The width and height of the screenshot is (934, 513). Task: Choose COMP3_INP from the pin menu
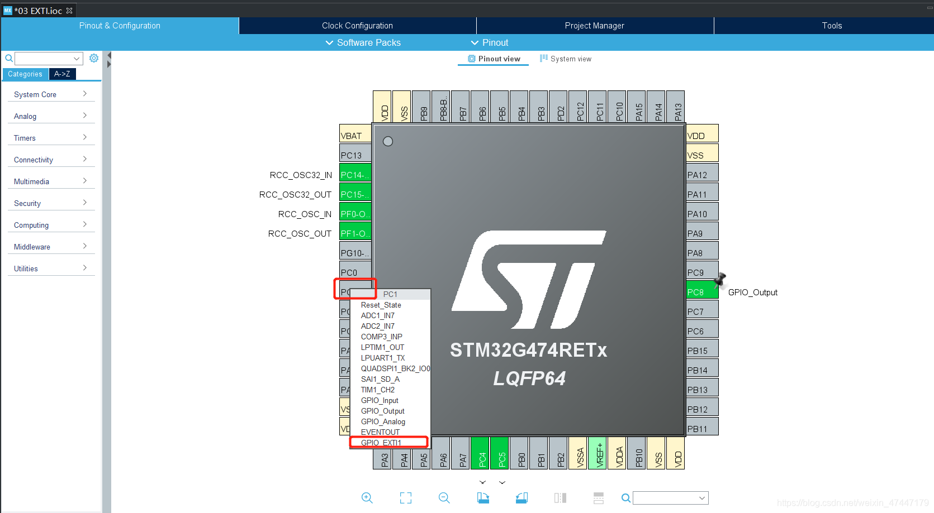pyautogui.click(x=390, y=337)
